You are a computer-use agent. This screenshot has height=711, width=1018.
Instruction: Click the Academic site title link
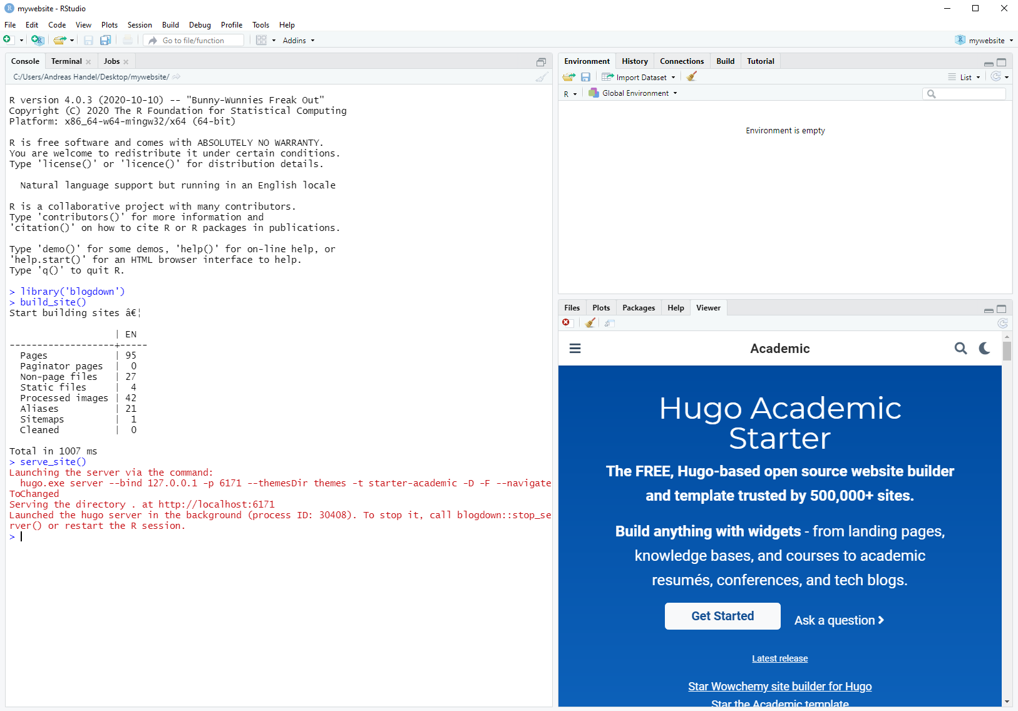pos(780,349)
